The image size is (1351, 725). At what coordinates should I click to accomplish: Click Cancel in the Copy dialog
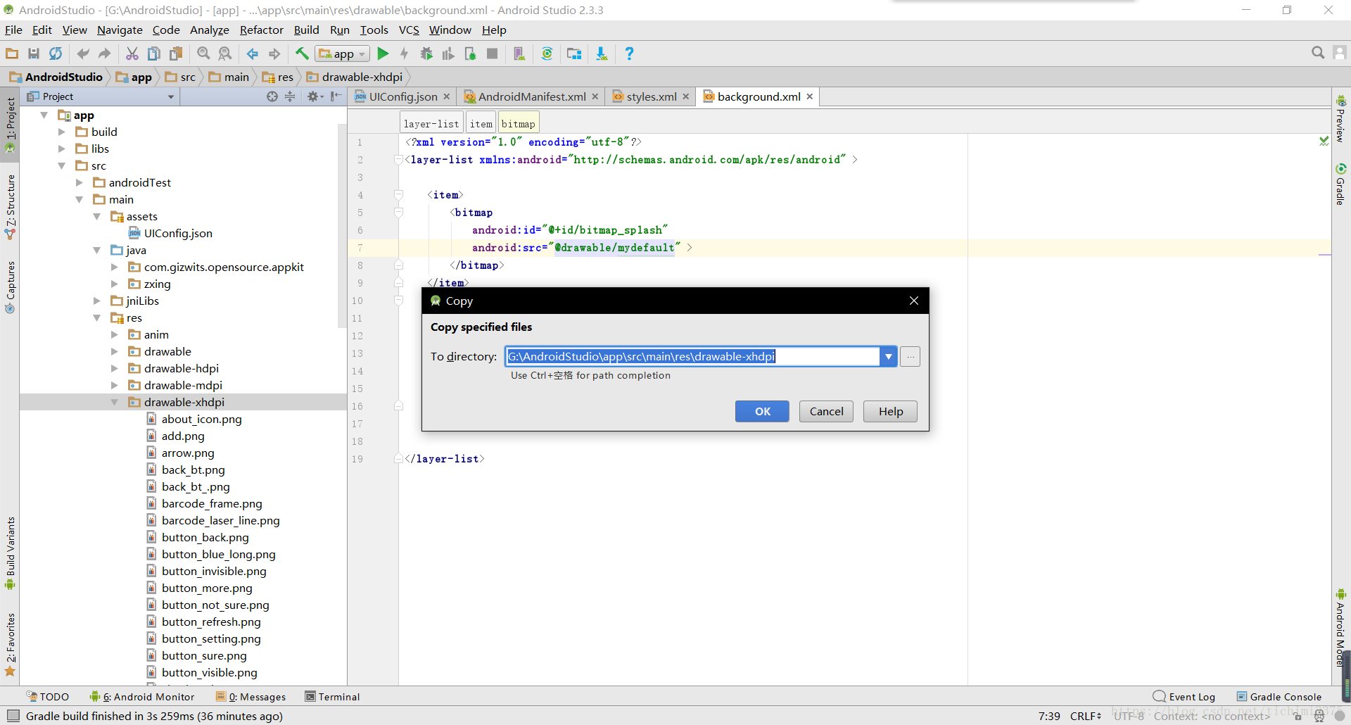tap(826, 411)
